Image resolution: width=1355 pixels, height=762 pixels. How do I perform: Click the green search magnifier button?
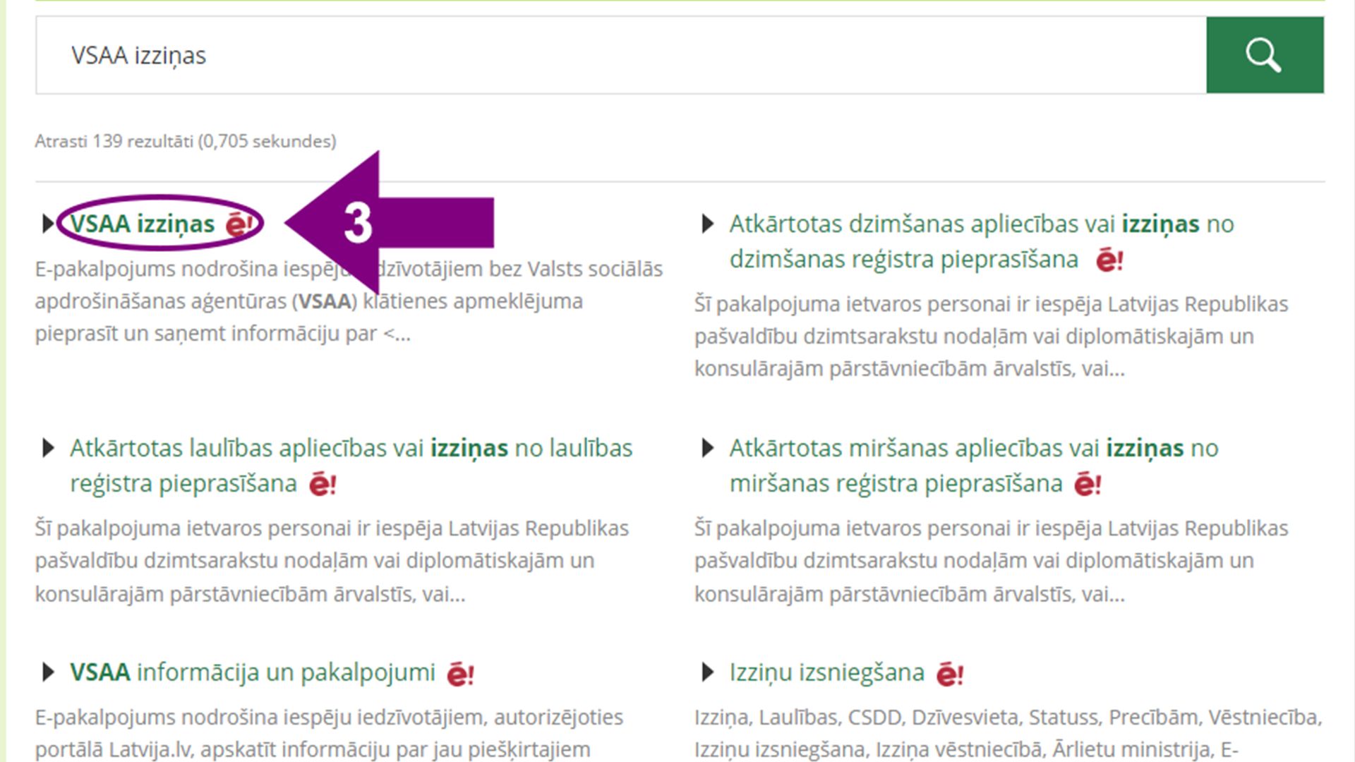1265,55
